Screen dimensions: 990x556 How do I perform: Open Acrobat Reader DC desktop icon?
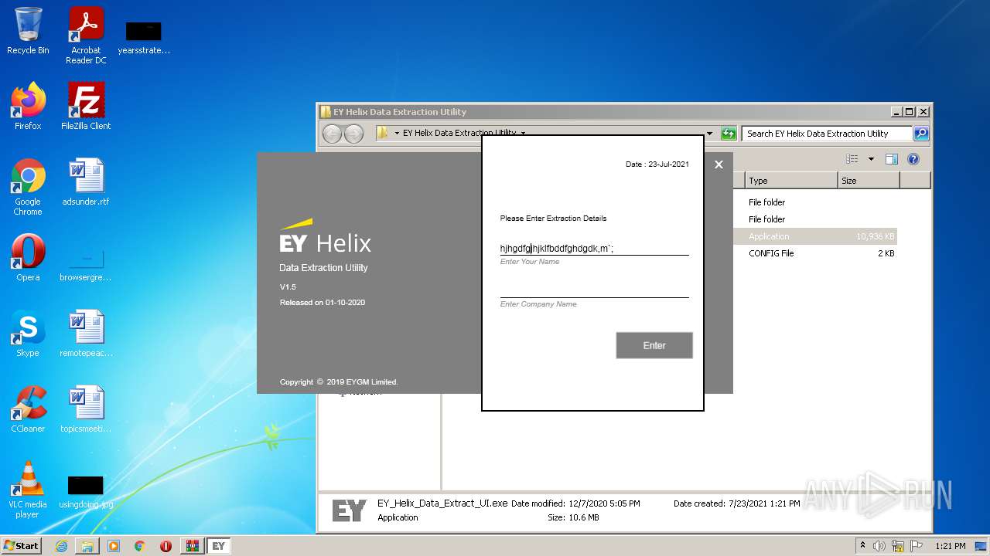tap(86, 36)
